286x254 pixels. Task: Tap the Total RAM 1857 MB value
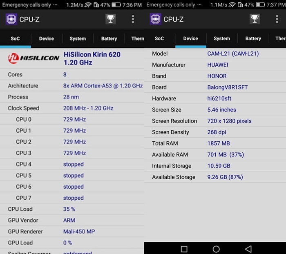coord(219,143)
